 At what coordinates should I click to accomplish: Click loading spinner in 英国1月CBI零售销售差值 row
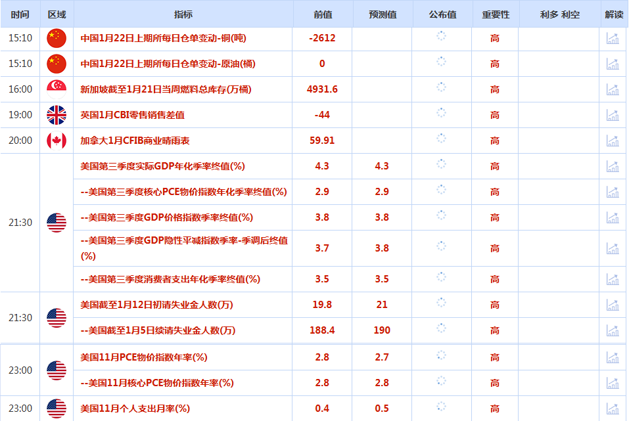(442, 113)
